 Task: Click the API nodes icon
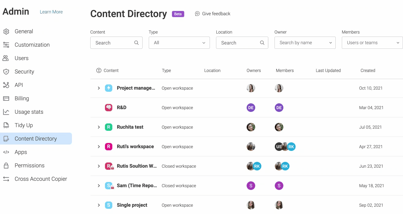tap(6, 85)
